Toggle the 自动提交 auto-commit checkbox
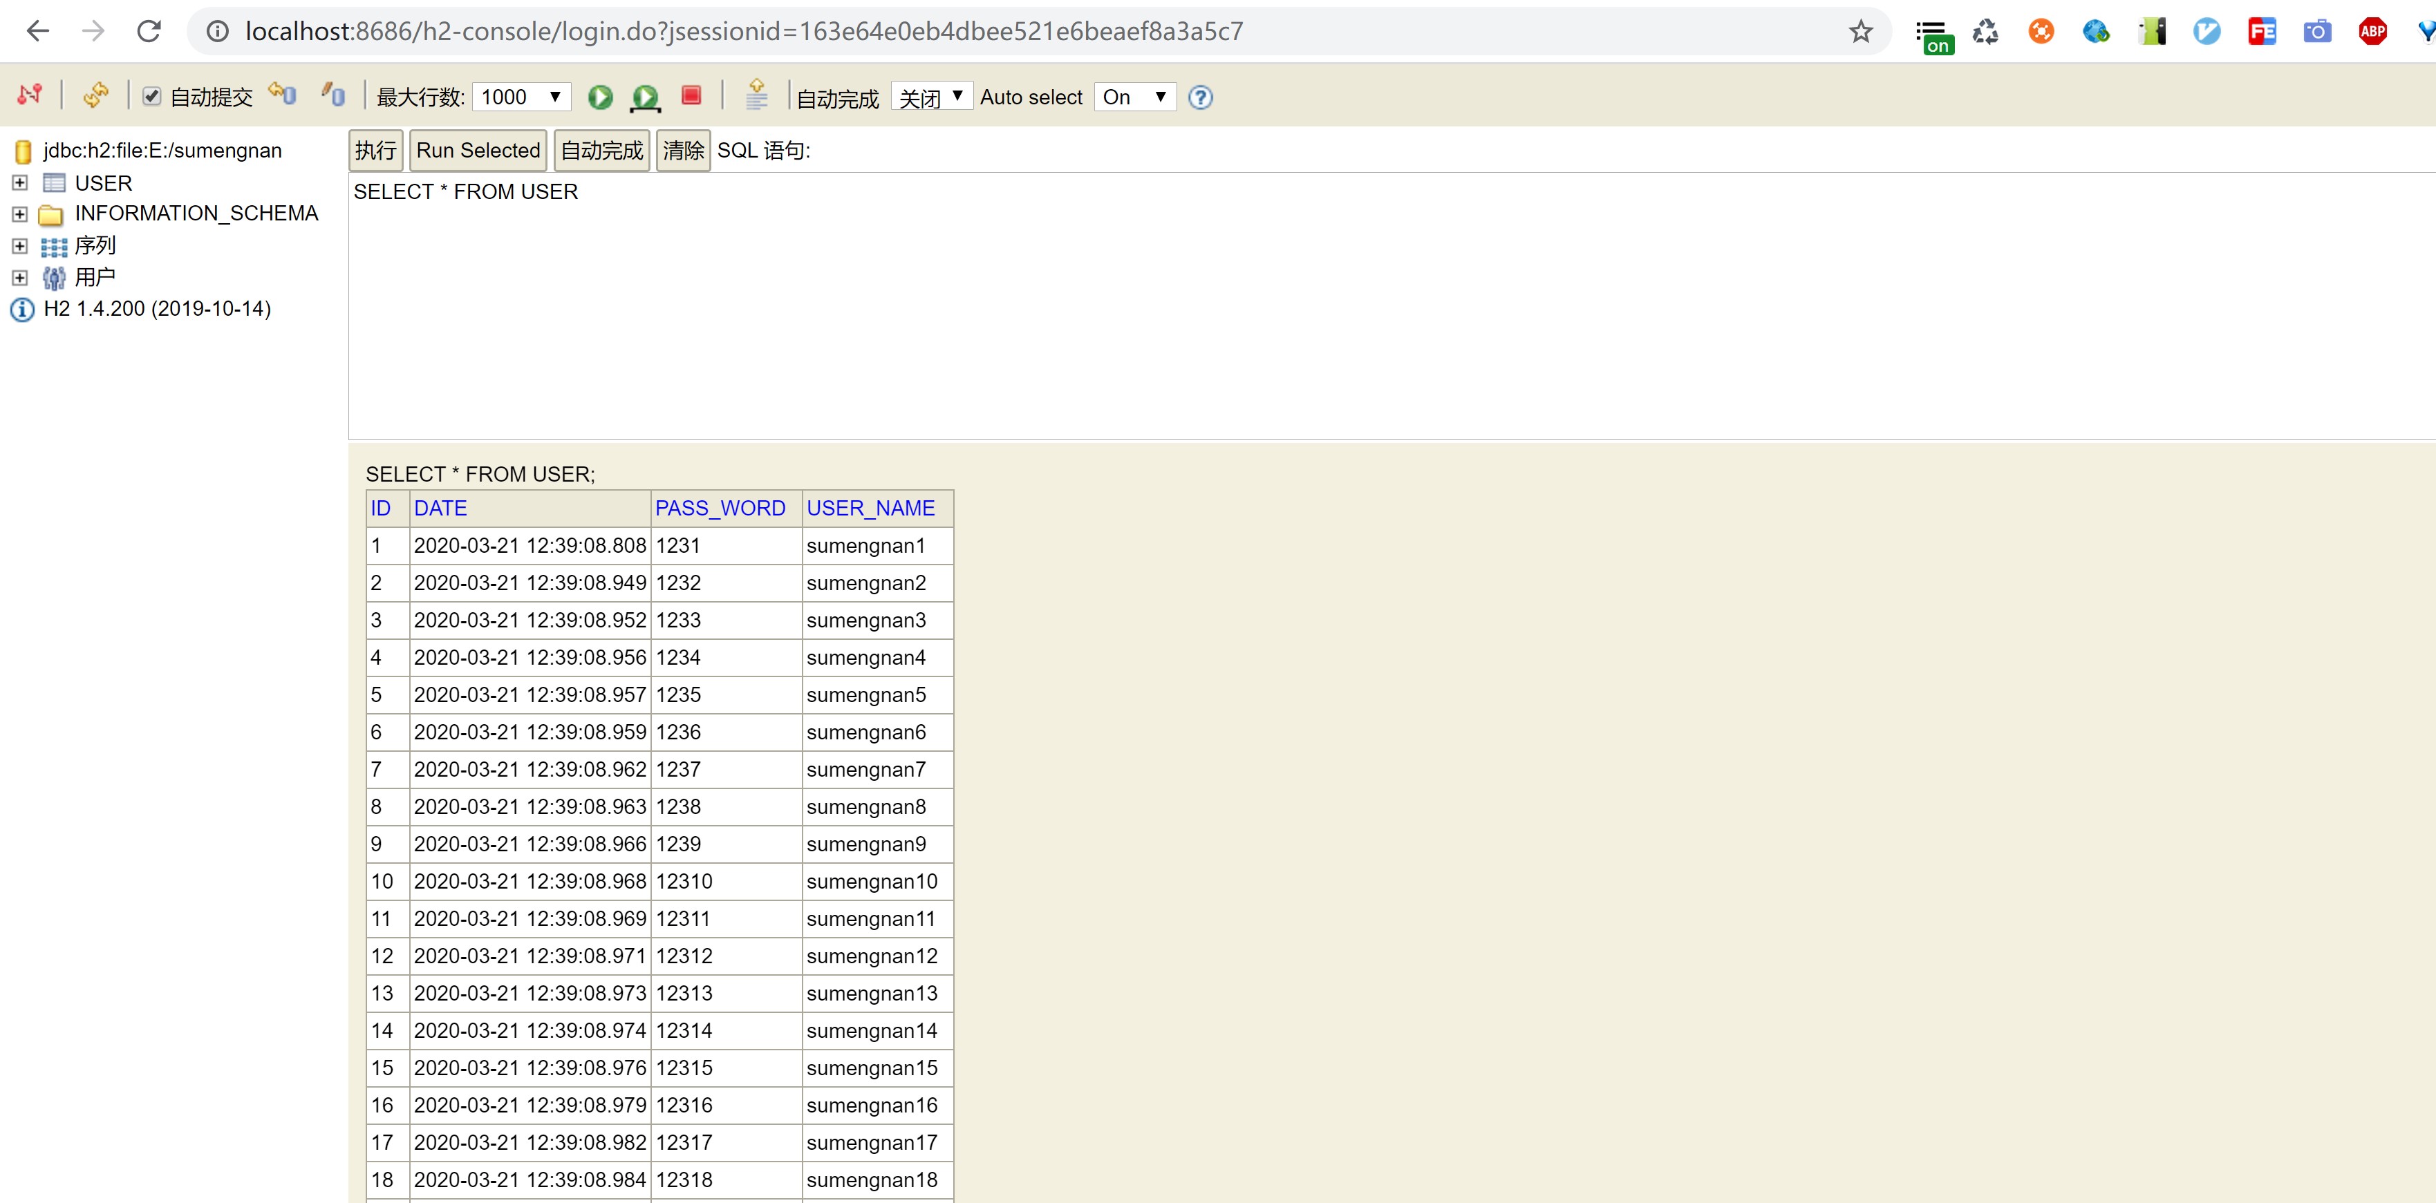 [151, 96]
